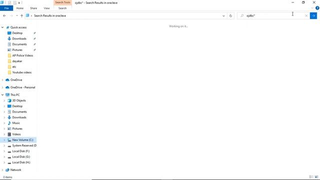Image resolution: width=320 pixels, height=180 pixels.
Task: Open the Explorer help icon
Action: pos(317,8)
